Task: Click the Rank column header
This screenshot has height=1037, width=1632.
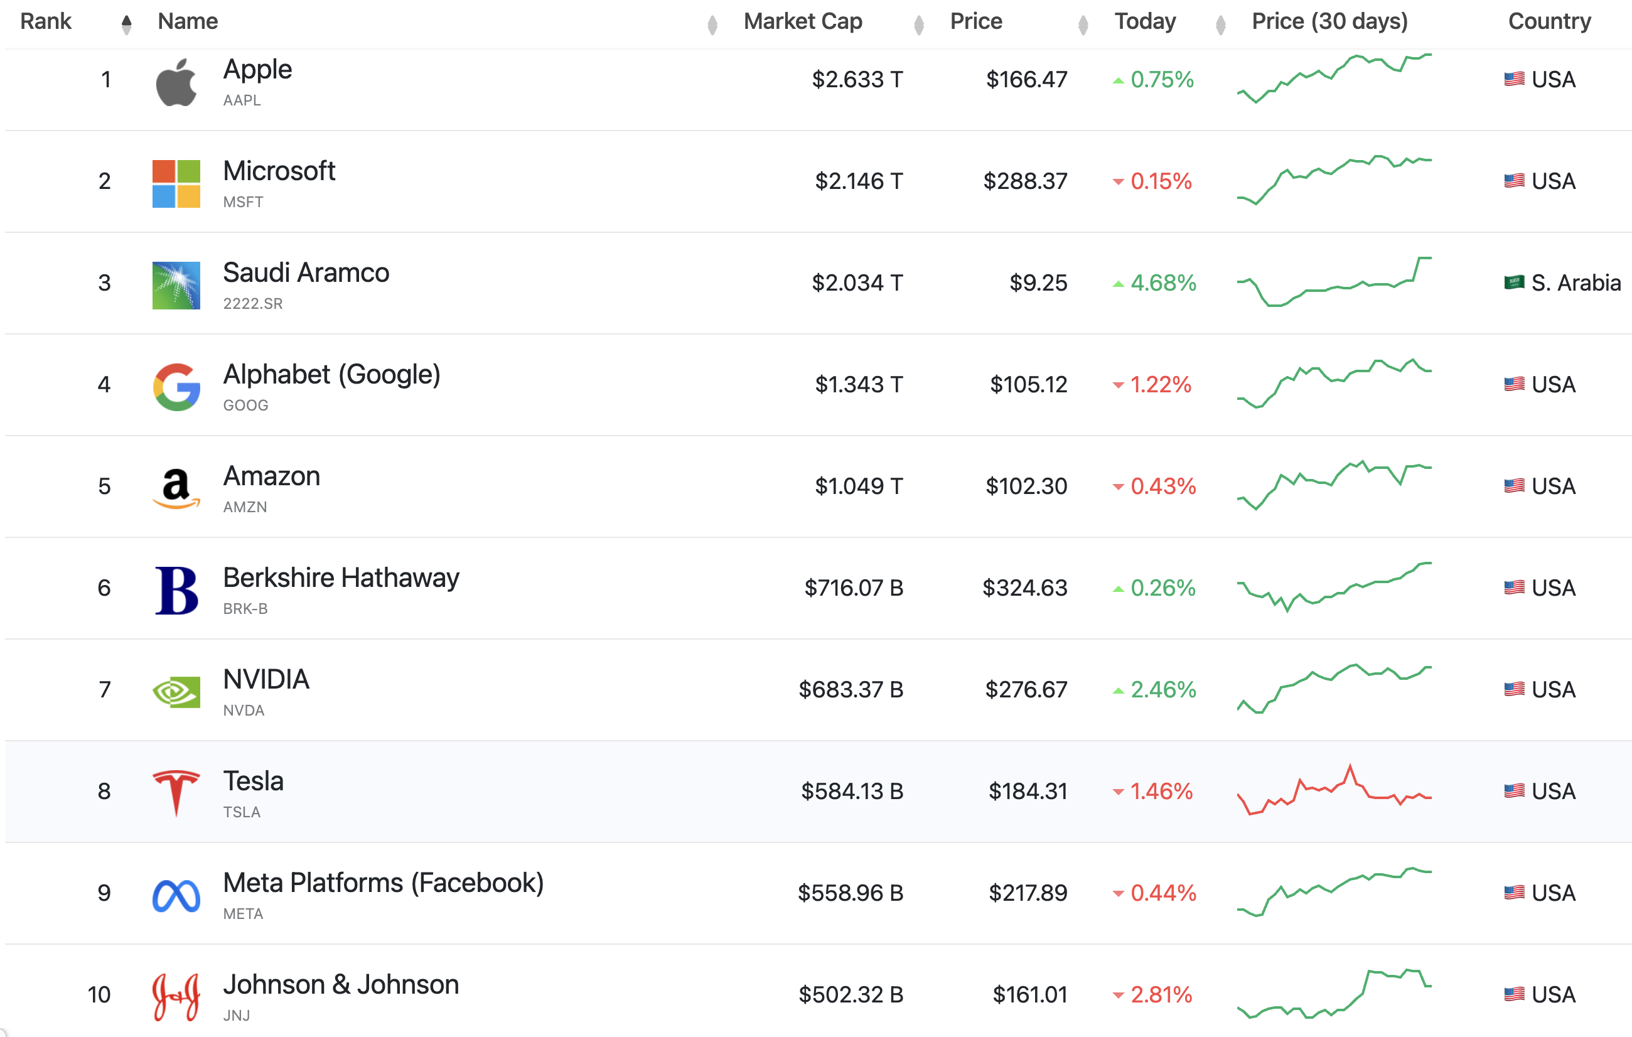Action: [46, 22]
